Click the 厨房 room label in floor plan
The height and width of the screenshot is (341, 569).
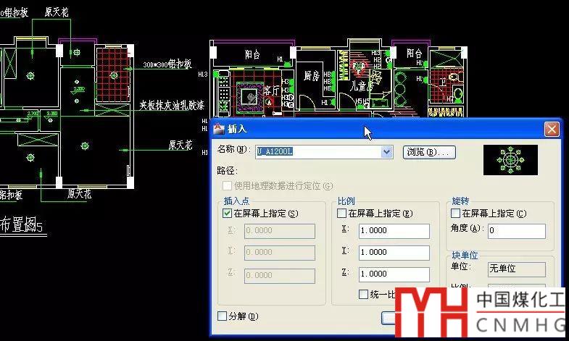[x=312, y=76]
